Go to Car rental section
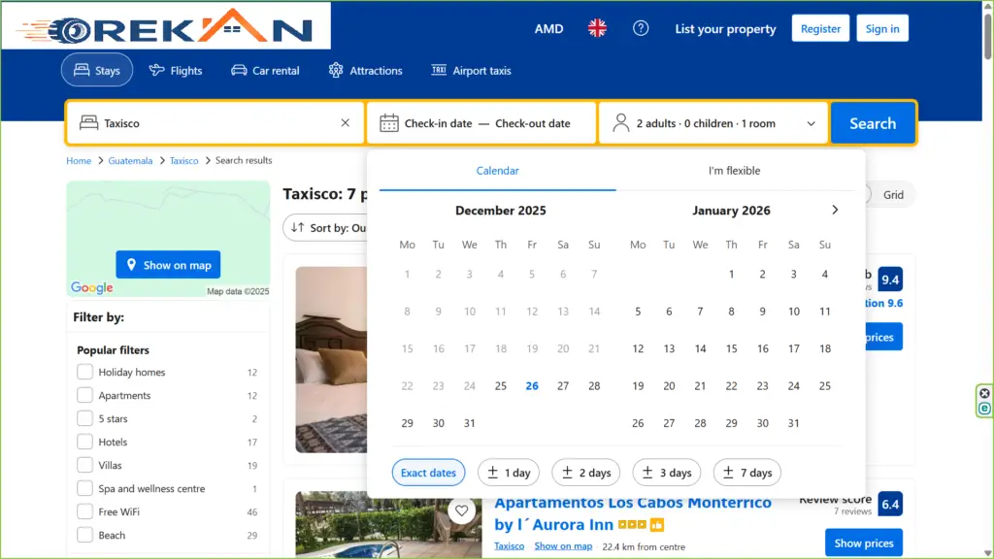 [x=265, y=71]
